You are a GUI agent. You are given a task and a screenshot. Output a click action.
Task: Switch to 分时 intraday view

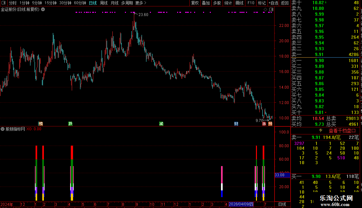(x=13, y=3)
